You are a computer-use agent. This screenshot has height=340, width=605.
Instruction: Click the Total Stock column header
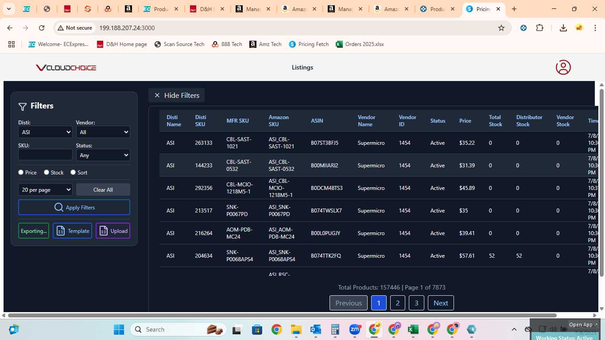tap(495, 121)
